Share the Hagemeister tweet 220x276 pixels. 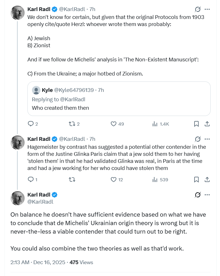pyautogui.click(x=207, y=180)
